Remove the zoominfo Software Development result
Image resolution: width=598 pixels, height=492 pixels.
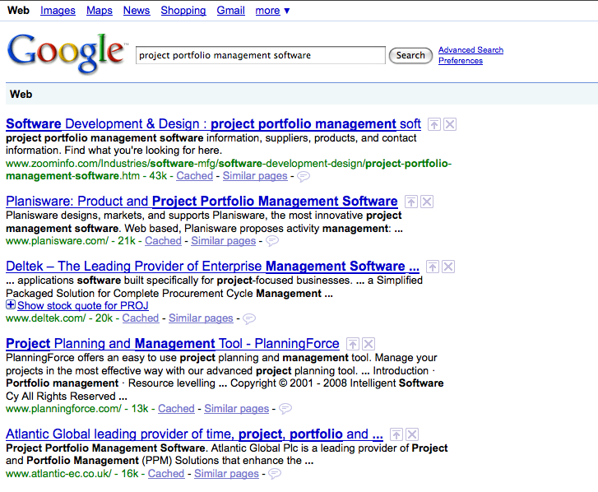pyautogui.click(x=450, y=124)
